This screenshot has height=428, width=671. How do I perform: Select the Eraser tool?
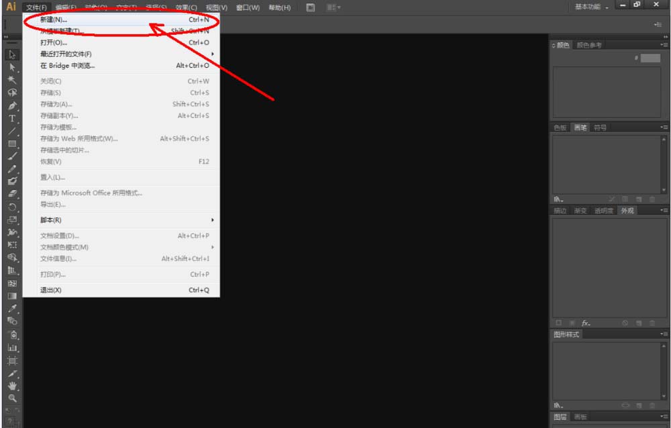coord(12,194)
